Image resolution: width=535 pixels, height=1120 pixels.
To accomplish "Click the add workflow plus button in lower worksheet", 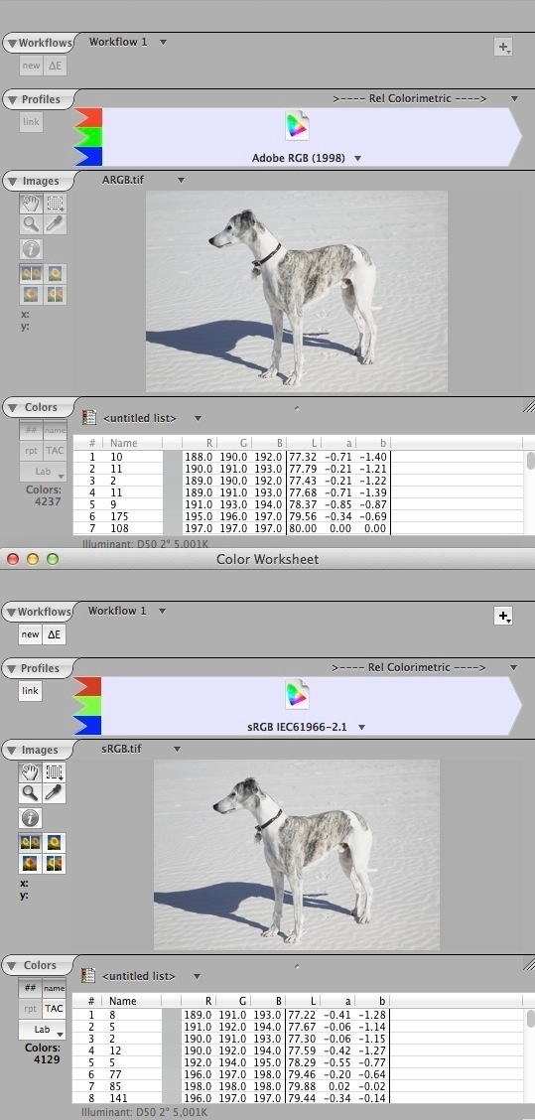I will pyautogui.click(x=503, y=616).
